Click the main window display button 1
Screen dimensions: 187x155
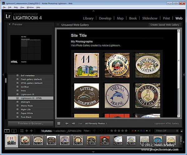7,131
